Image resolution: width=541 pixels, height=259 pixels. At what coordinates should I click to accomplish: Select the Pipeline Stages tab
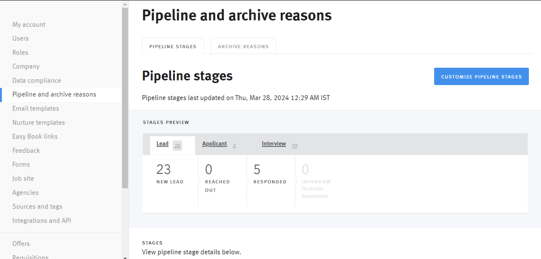pos(173,47)
